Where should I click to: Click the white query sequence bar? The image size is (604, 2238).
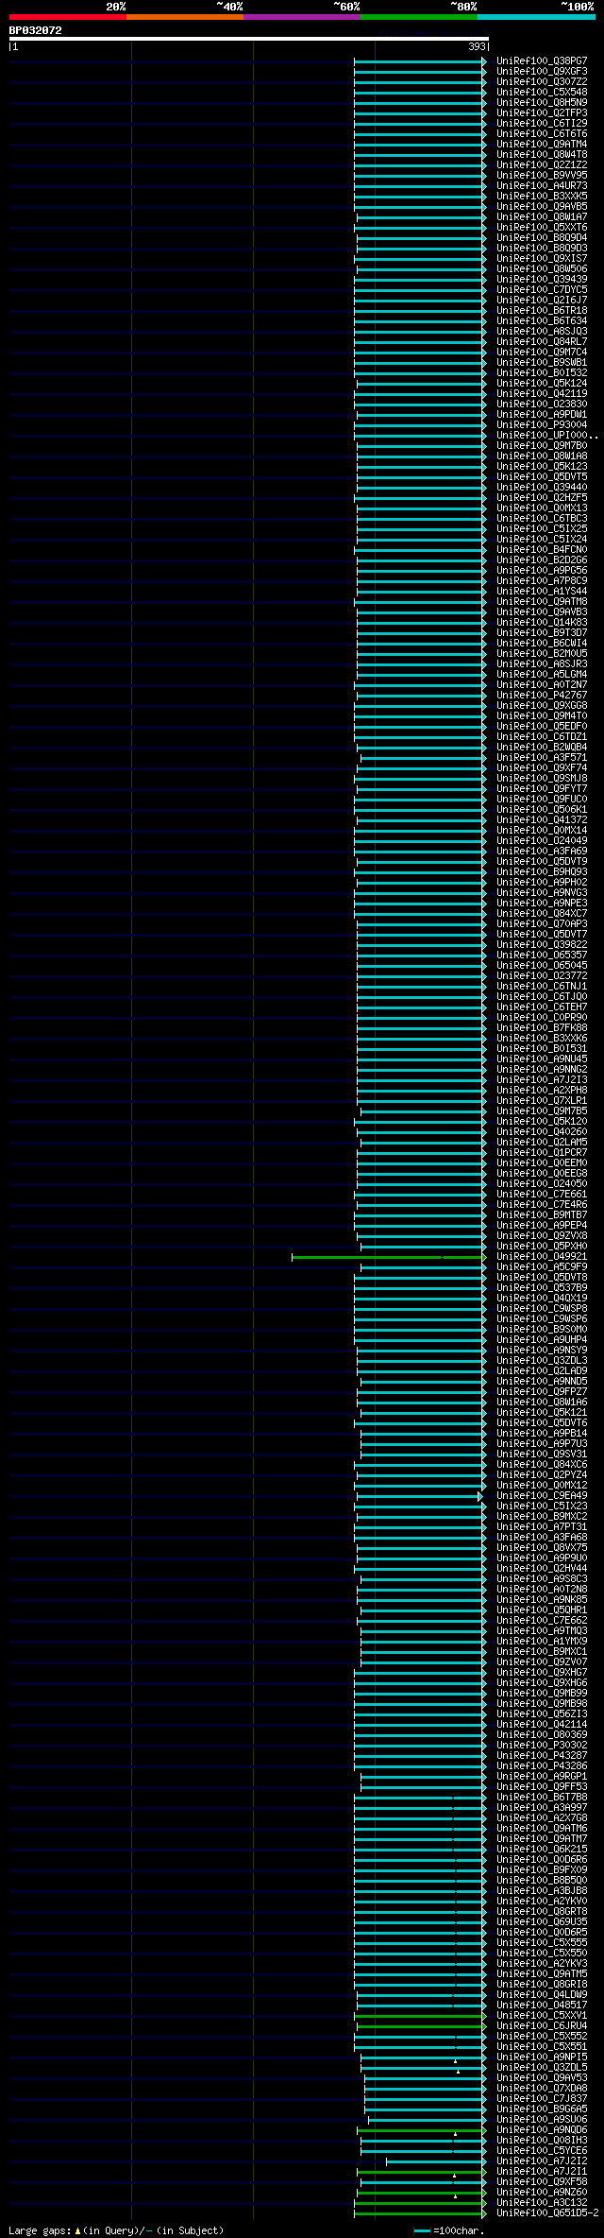tap(248, 39)
